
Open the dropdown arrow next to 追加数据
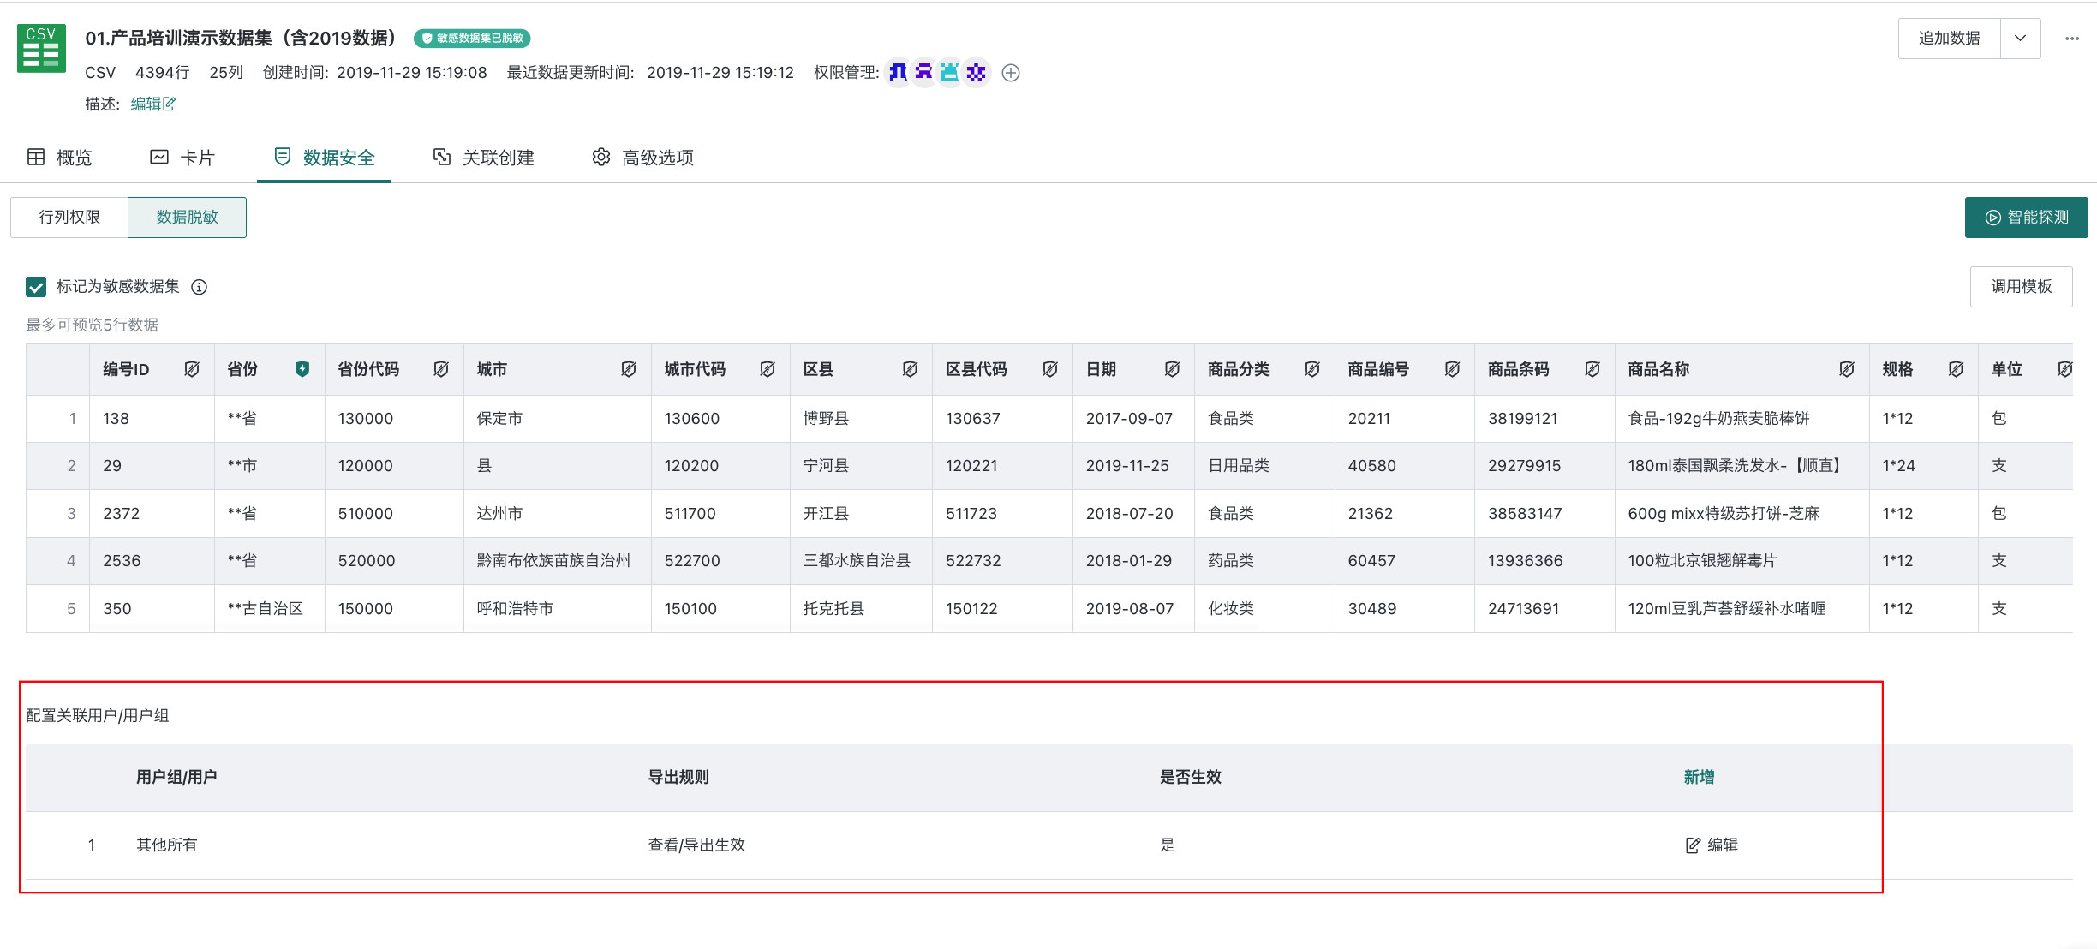2020,39
